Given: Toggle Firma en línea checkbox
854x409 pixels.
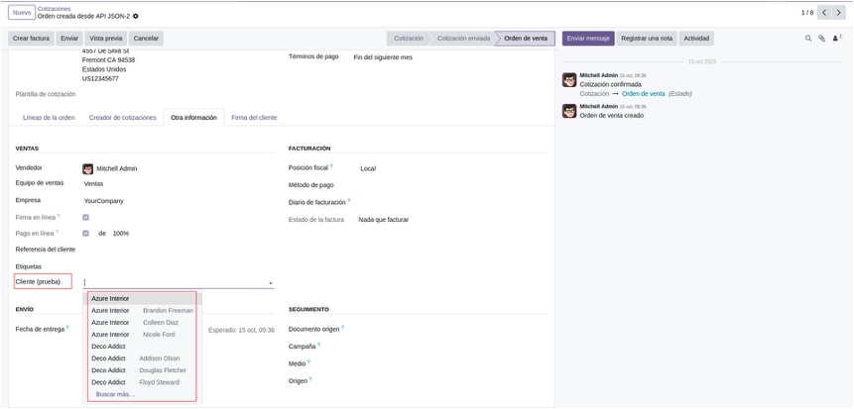Looking at the screenshot, I should coord(86,217).
